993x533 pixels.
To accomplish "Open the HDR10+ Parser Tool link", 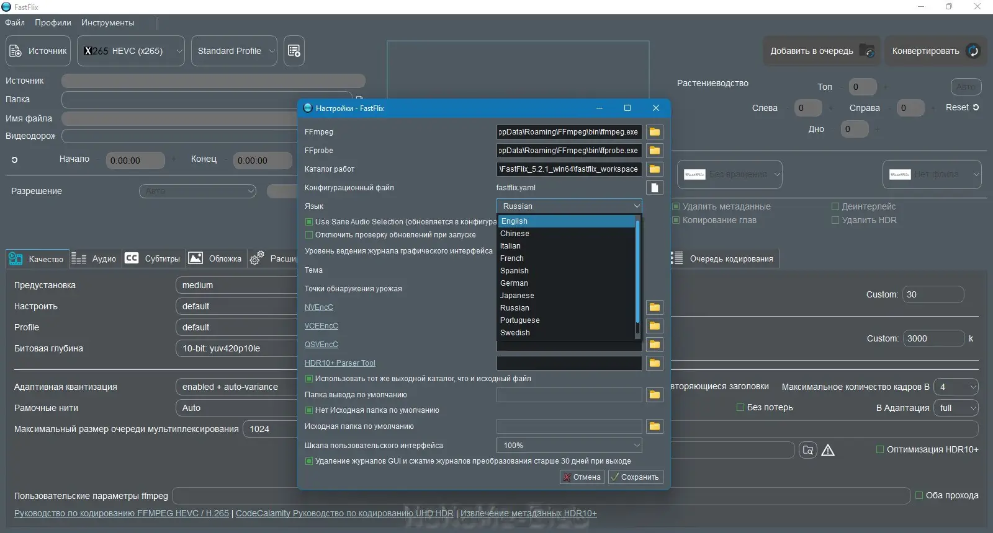I will pyautogui.click(x=340, y=363).
